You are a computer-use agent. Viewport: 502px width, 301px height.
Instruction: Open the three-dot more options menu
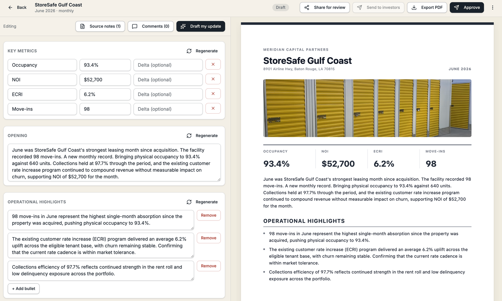tap(493, 8)
